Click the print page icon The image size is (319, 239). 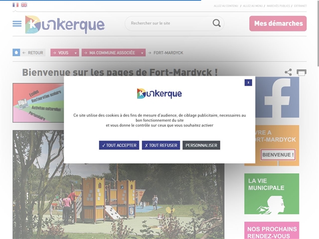point(301,72)
